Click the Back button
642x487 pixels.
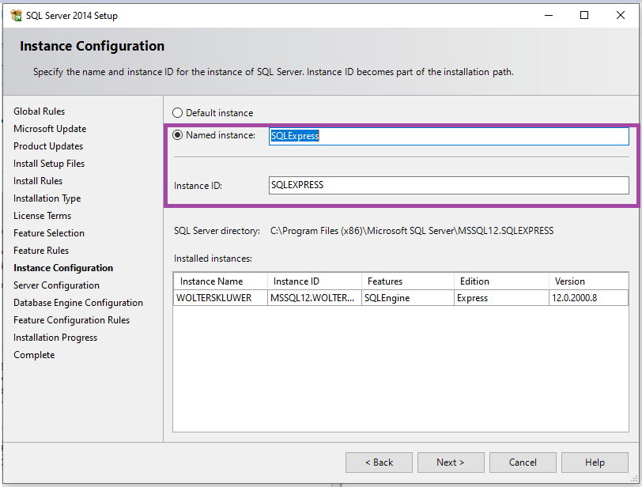click(379, 462)
